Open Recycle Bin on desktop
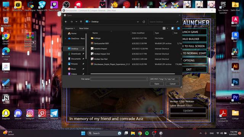The image size is (244, 137). coord(6,22)
